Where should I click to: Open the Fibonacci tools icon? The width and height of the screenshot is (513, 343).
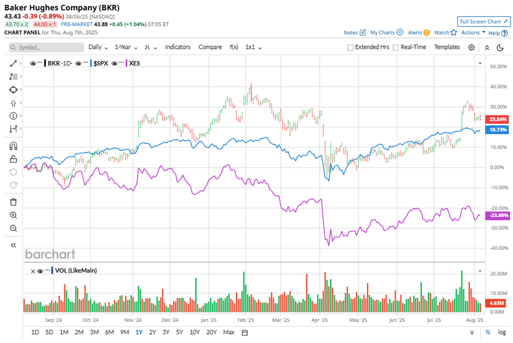[x=13, y=77]
